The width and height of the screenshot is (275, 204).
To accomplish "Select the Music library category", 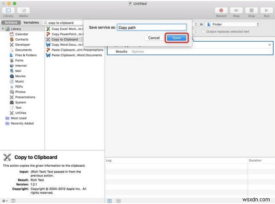I will (x=19, y=81).
